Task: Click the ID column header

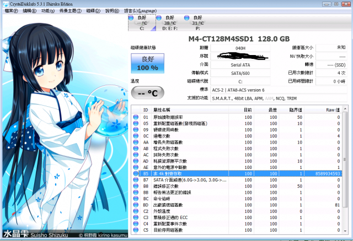Action: 146,110
